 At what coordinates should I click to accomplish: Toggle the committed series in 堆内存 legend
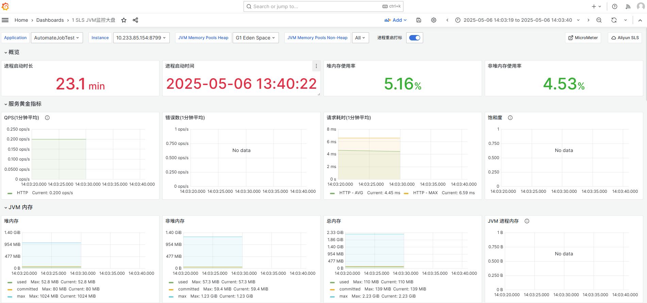click(28, 289)
